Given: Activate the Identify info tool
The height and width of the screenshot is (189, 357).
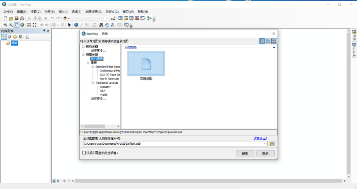Looking at the screenshot, I should pyautogui.click(x=76, y=24).
